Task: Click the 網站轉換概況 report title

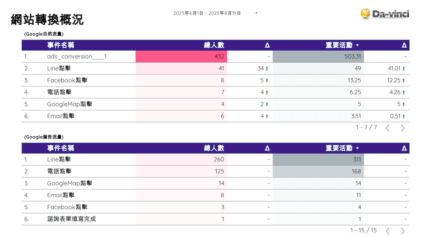Action: click(47, 19)
